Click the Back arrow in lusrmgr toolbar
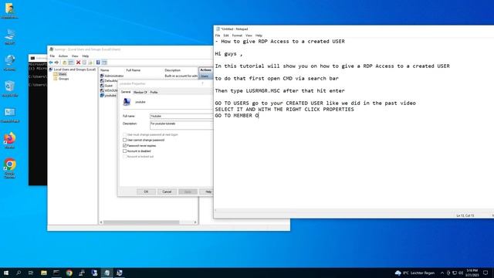 (x=51, y=63)
